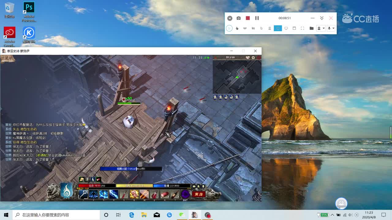This screenshot has width=392, height=220.
Task: Collapse recorder toolbar with double chevron
Action: coord(322,18)
